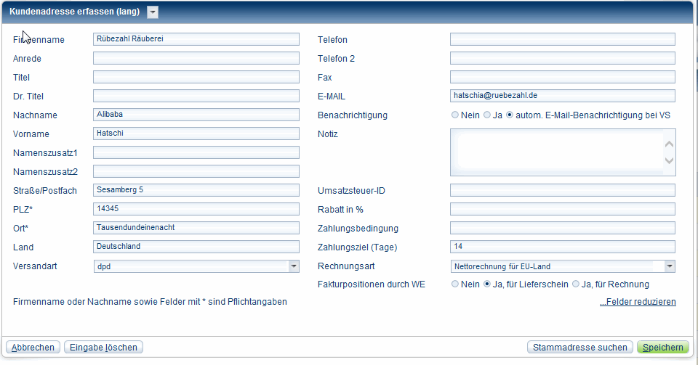Open the Rechnungsart dropdown list
Image resolution: width=698 pixels, height=365 pixels.
coord(669,266)
